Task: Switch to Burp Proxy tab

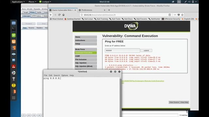Action: pos(32,12)
